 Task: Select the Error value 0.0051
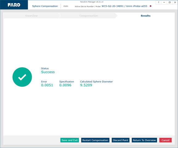point(47,85)
